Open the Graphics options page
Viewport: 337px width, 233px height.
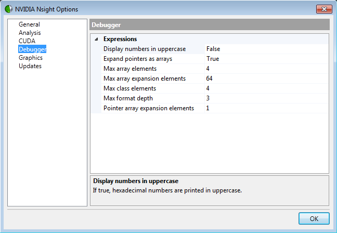pyautogui.click(x=31, y=58)
